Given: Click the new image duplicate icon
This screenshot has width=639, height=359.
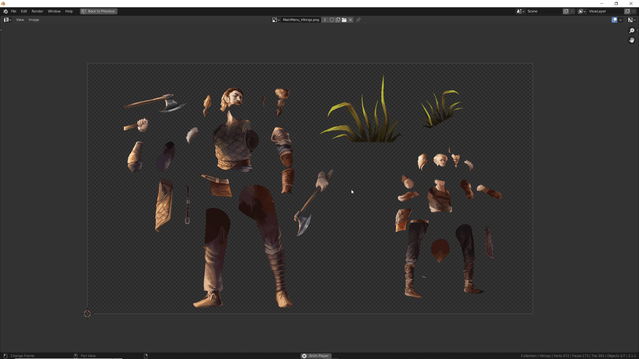Looking at the screenshot, I should coord(338,20).
